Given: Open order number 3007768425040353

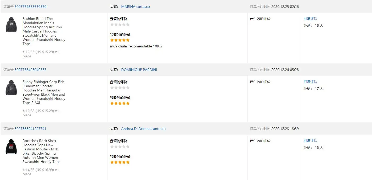Looking at the screenshot, I should 30,70.
